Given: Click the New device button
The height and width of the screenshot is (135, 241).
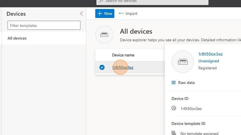Looking at the screenshot, I should [x=105, y=13].
